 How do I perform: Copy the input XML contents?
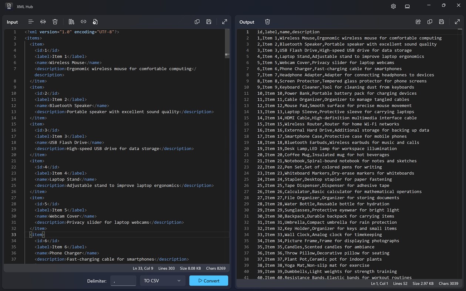197,21
